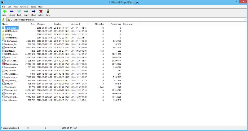Click the Add button in the toolbar

[4, 12]
